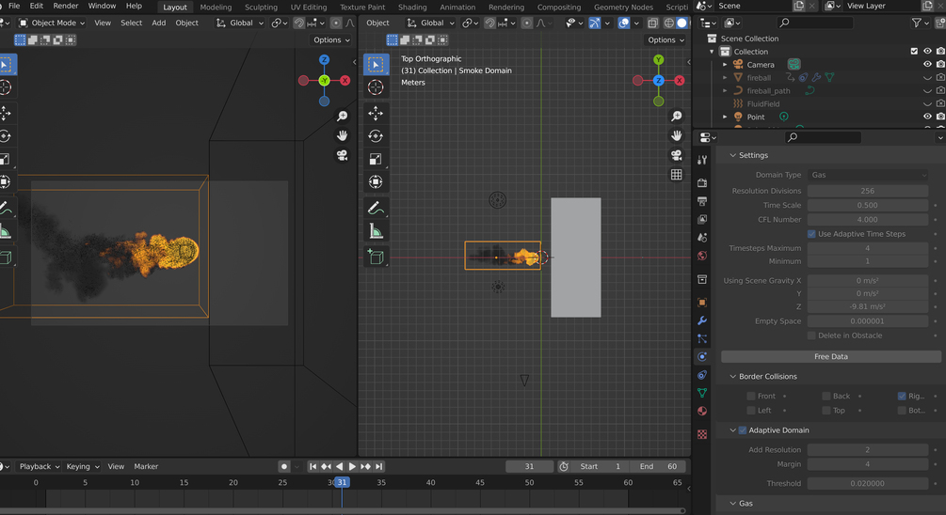Click the Free Data button
Screen dimensions: 946x515
click(x=830, y=357)
